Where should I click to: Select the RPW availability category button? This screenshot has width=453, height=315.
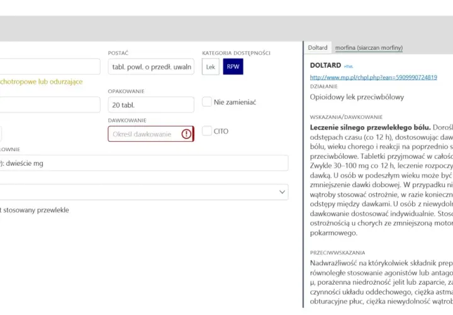pos(233,67)
